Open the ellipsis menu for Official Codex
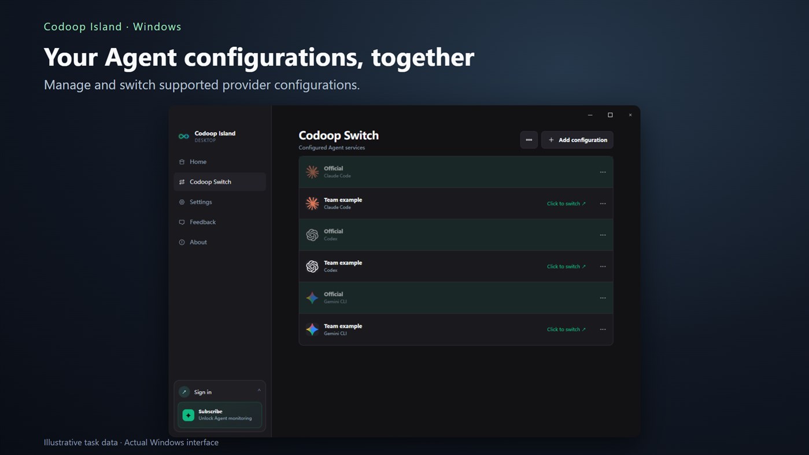This screenshot has width=809, height=455. (x=603, y=235)
